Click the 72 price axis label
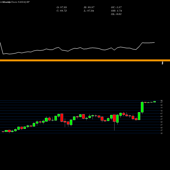Screen dimensions: 170x170 pyautogui.click(x=161, y=111)
